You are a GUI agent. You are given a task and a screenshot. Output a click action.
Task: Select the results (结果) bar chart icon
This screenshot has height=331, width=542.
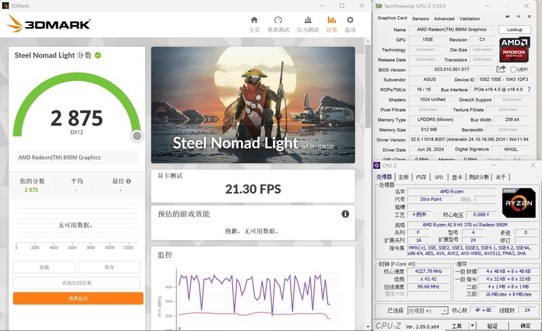(x=331, y=20)
